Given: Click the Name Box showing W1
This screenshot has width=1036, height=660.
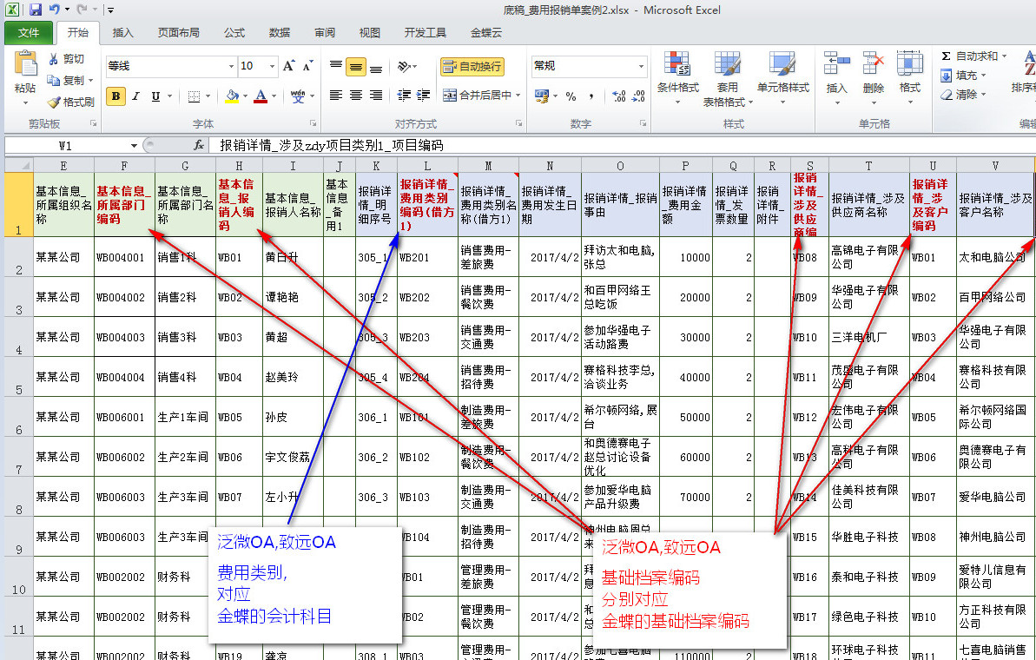Looking at the screenshot, I should click(66, 145).
